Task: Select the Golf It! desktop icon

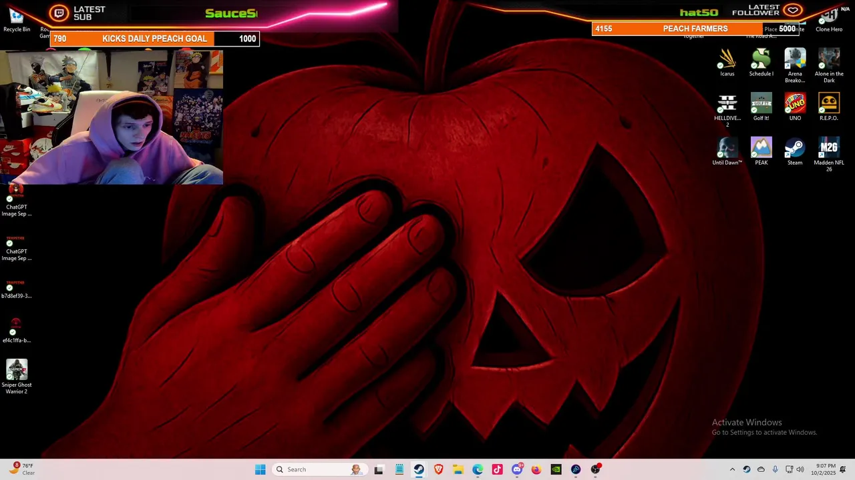Action: click(x=761, y=107)
